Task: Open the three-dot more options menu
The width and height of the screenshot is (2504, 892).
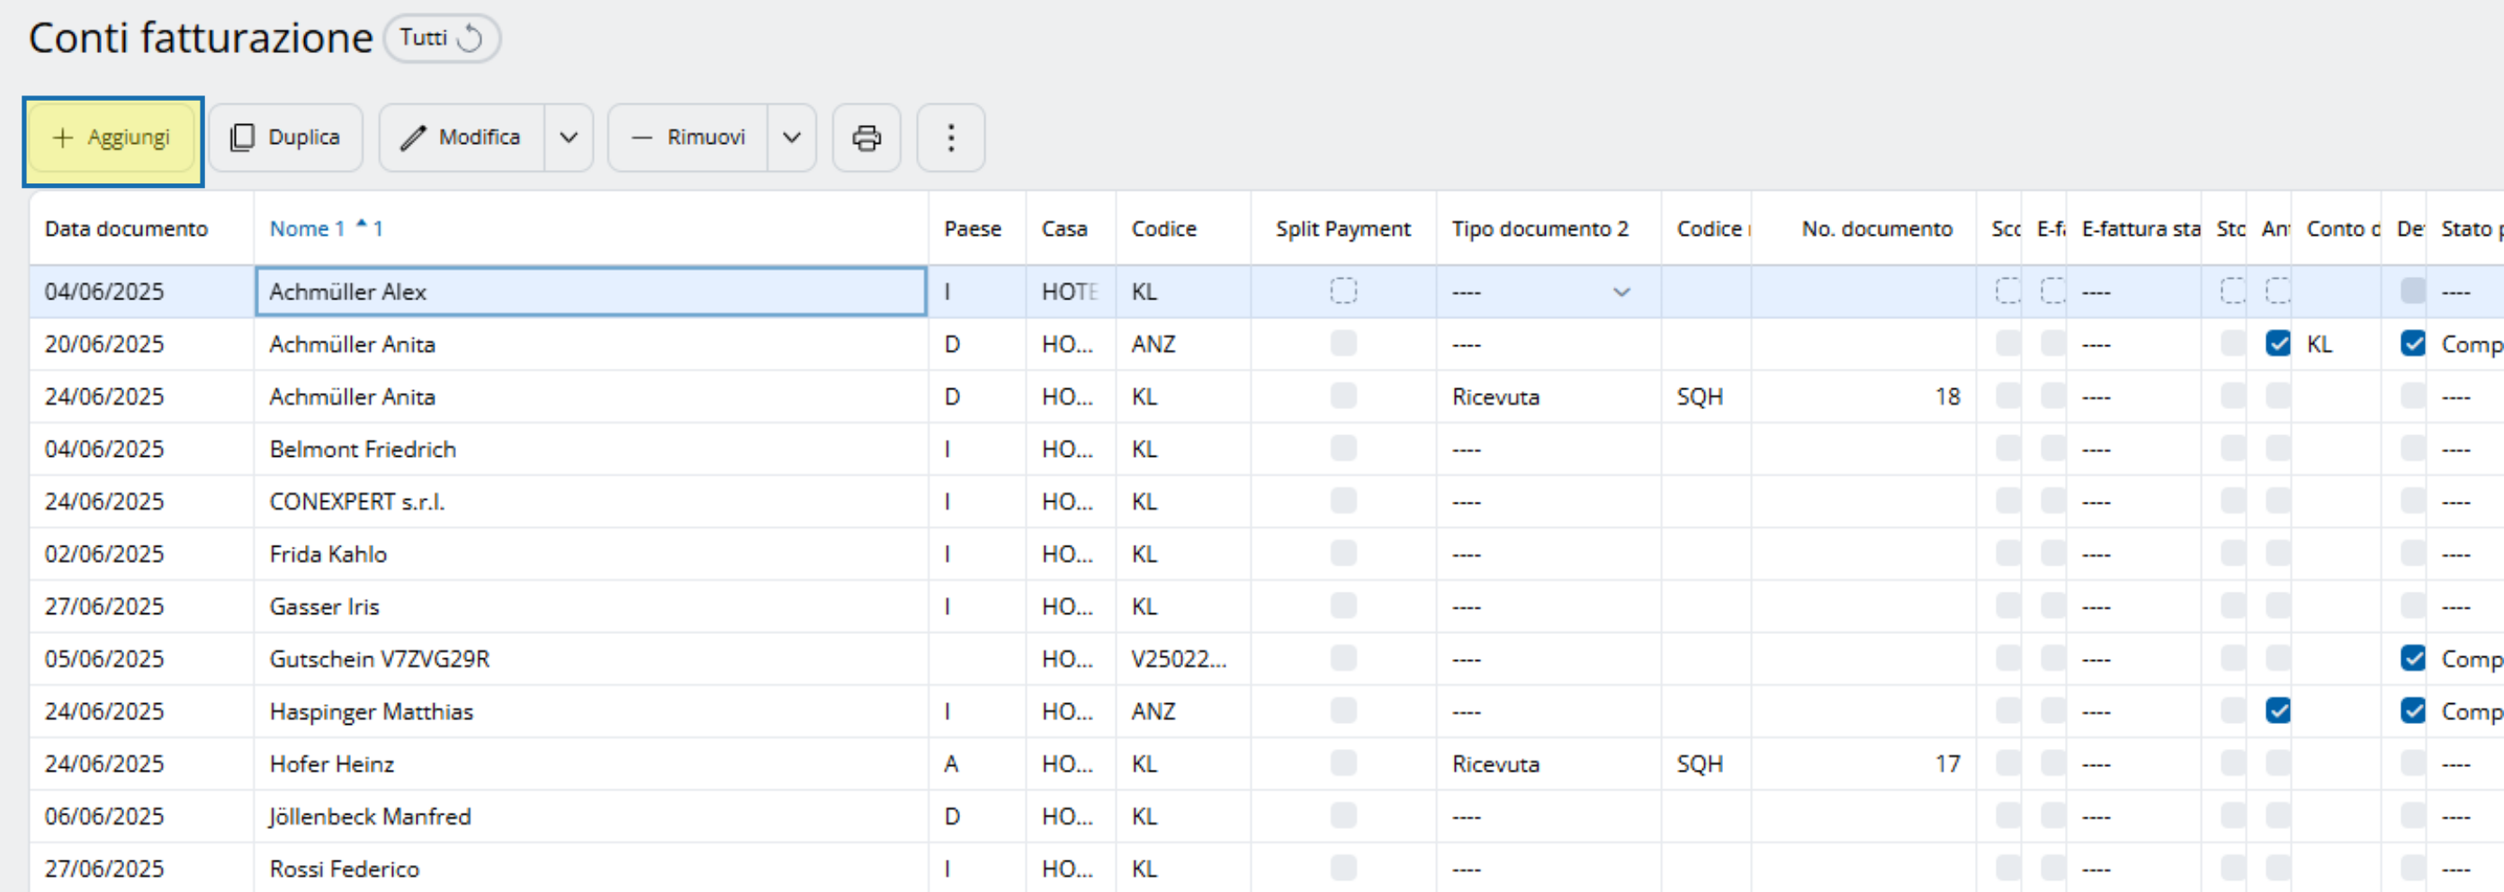Action: 950,138
